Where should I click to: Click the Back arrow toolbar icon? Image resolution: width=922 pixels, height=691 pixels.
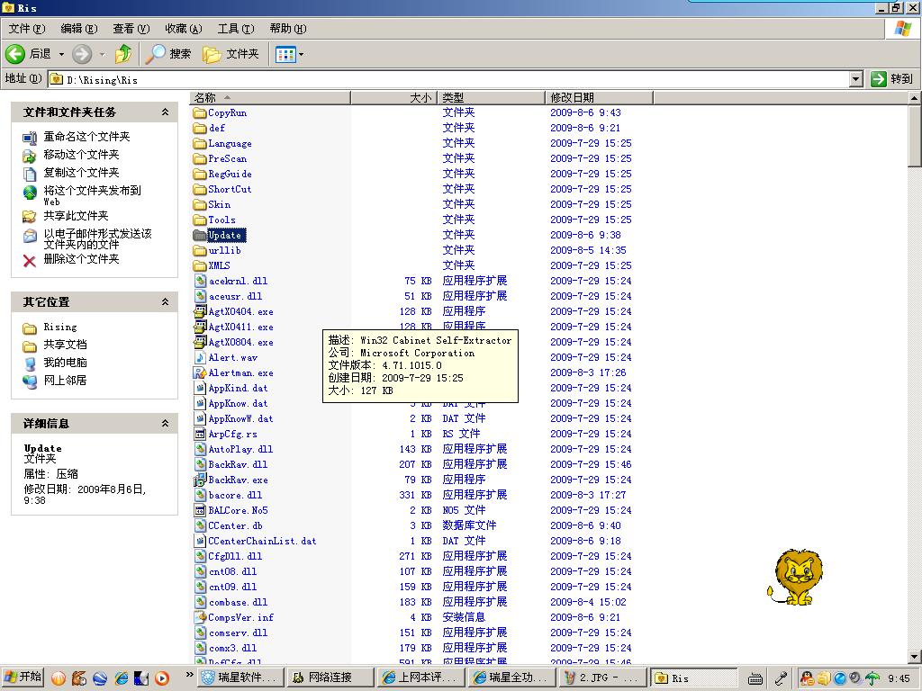(x=14, y=54)
